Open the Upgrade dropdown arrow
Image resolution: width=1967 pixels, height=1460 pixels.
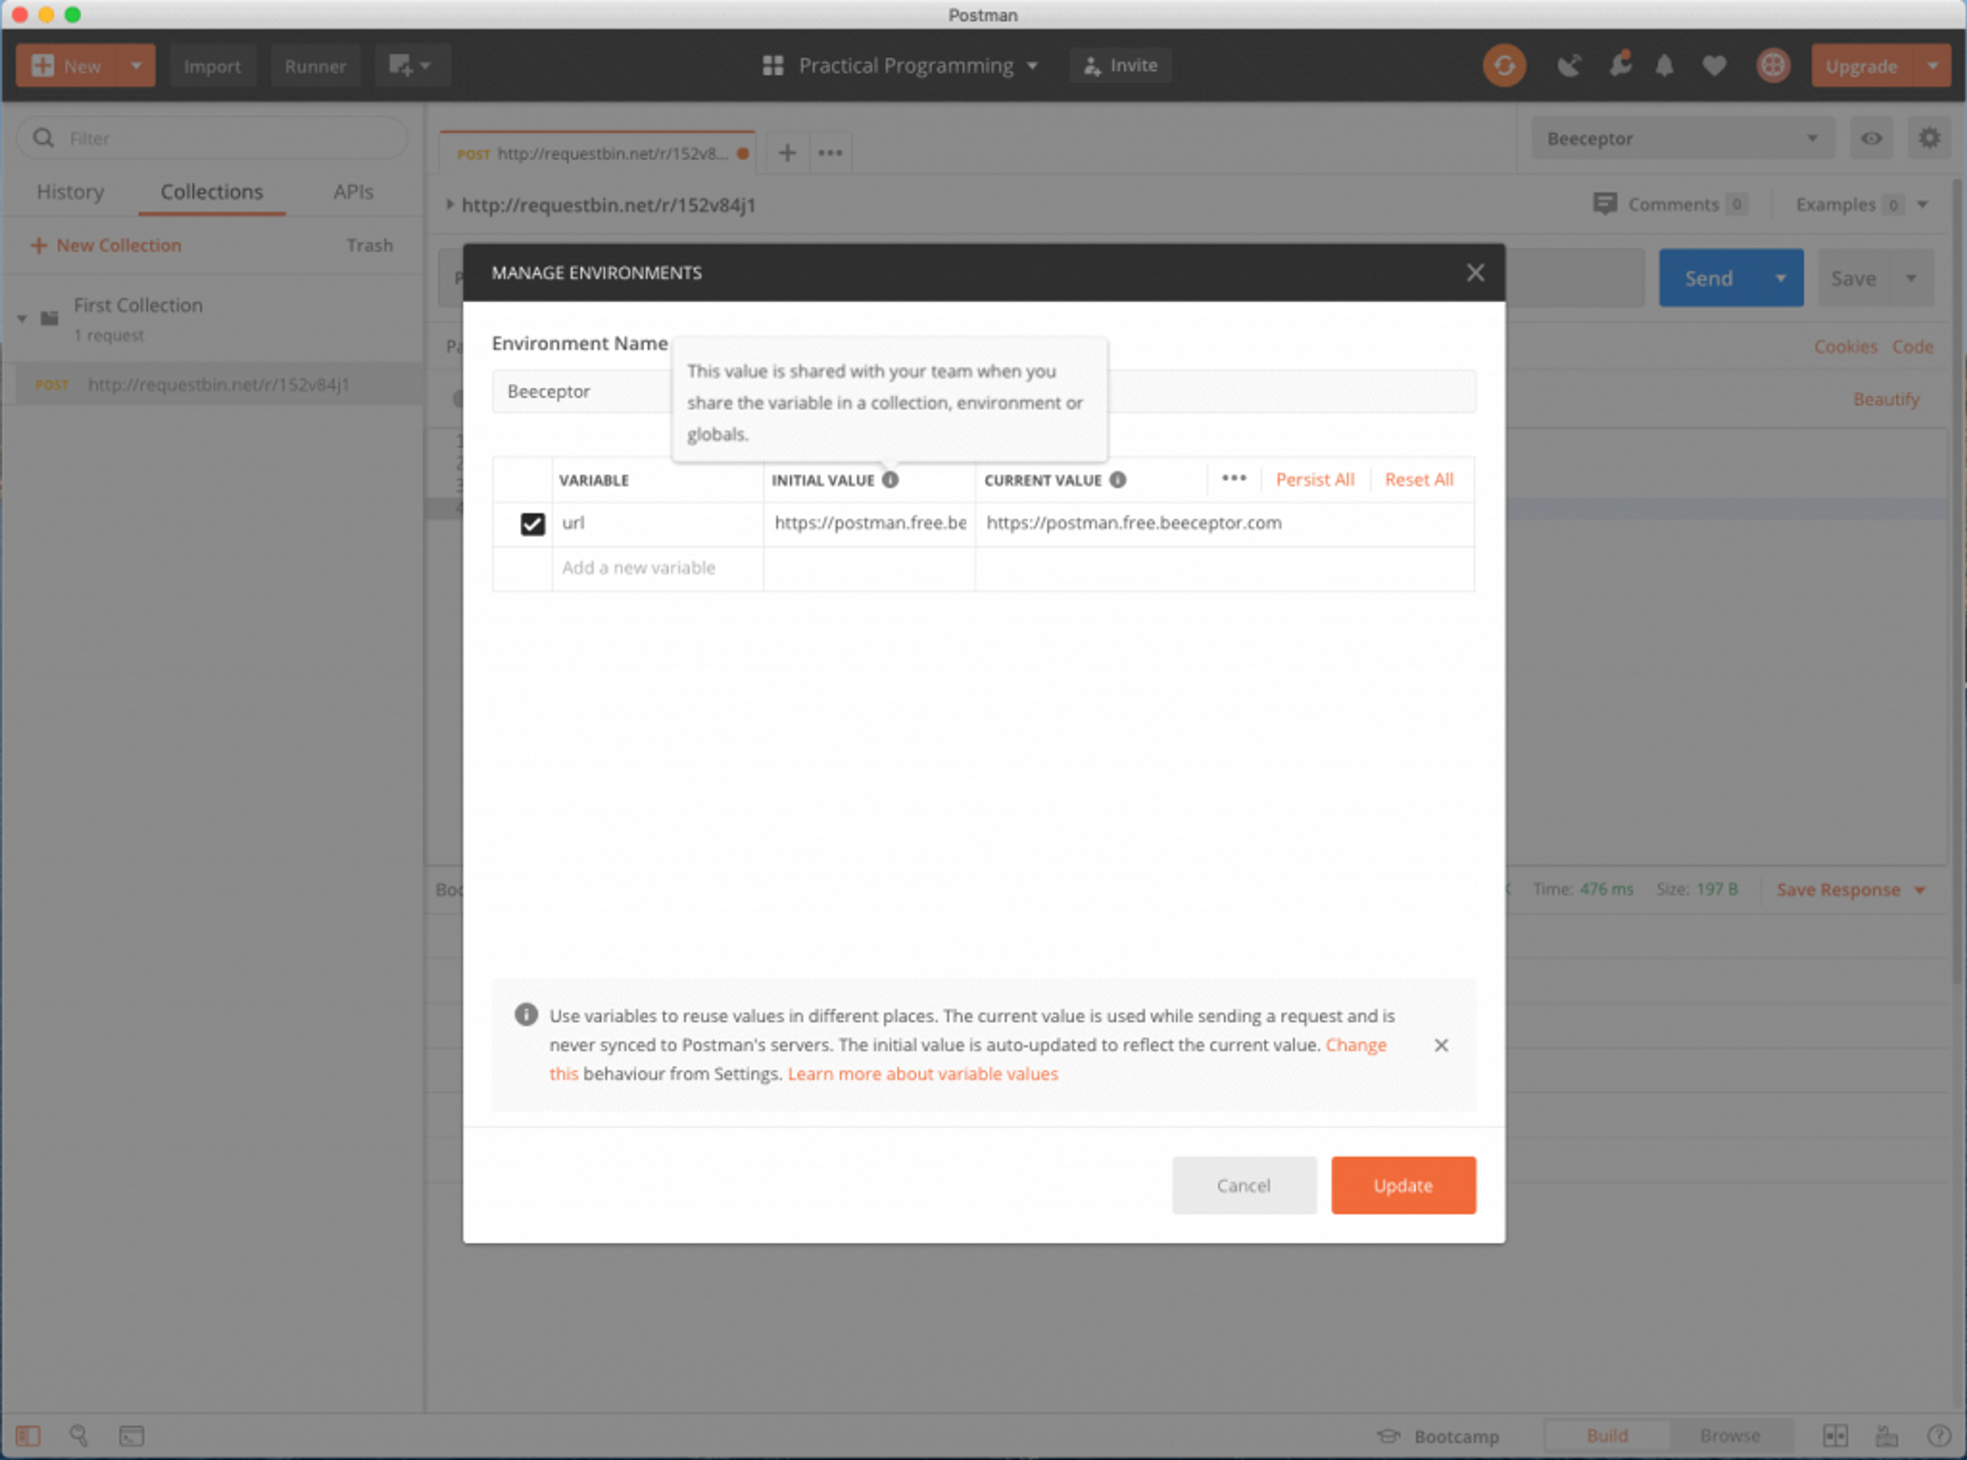[x=1932, y=66]
